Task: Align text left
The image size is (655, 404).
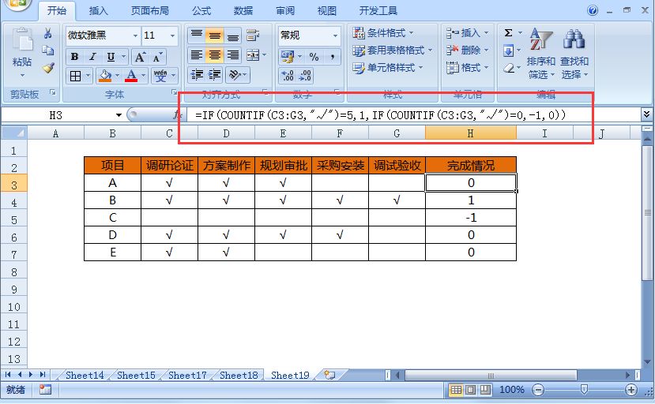Action: (x=197, y=54)
